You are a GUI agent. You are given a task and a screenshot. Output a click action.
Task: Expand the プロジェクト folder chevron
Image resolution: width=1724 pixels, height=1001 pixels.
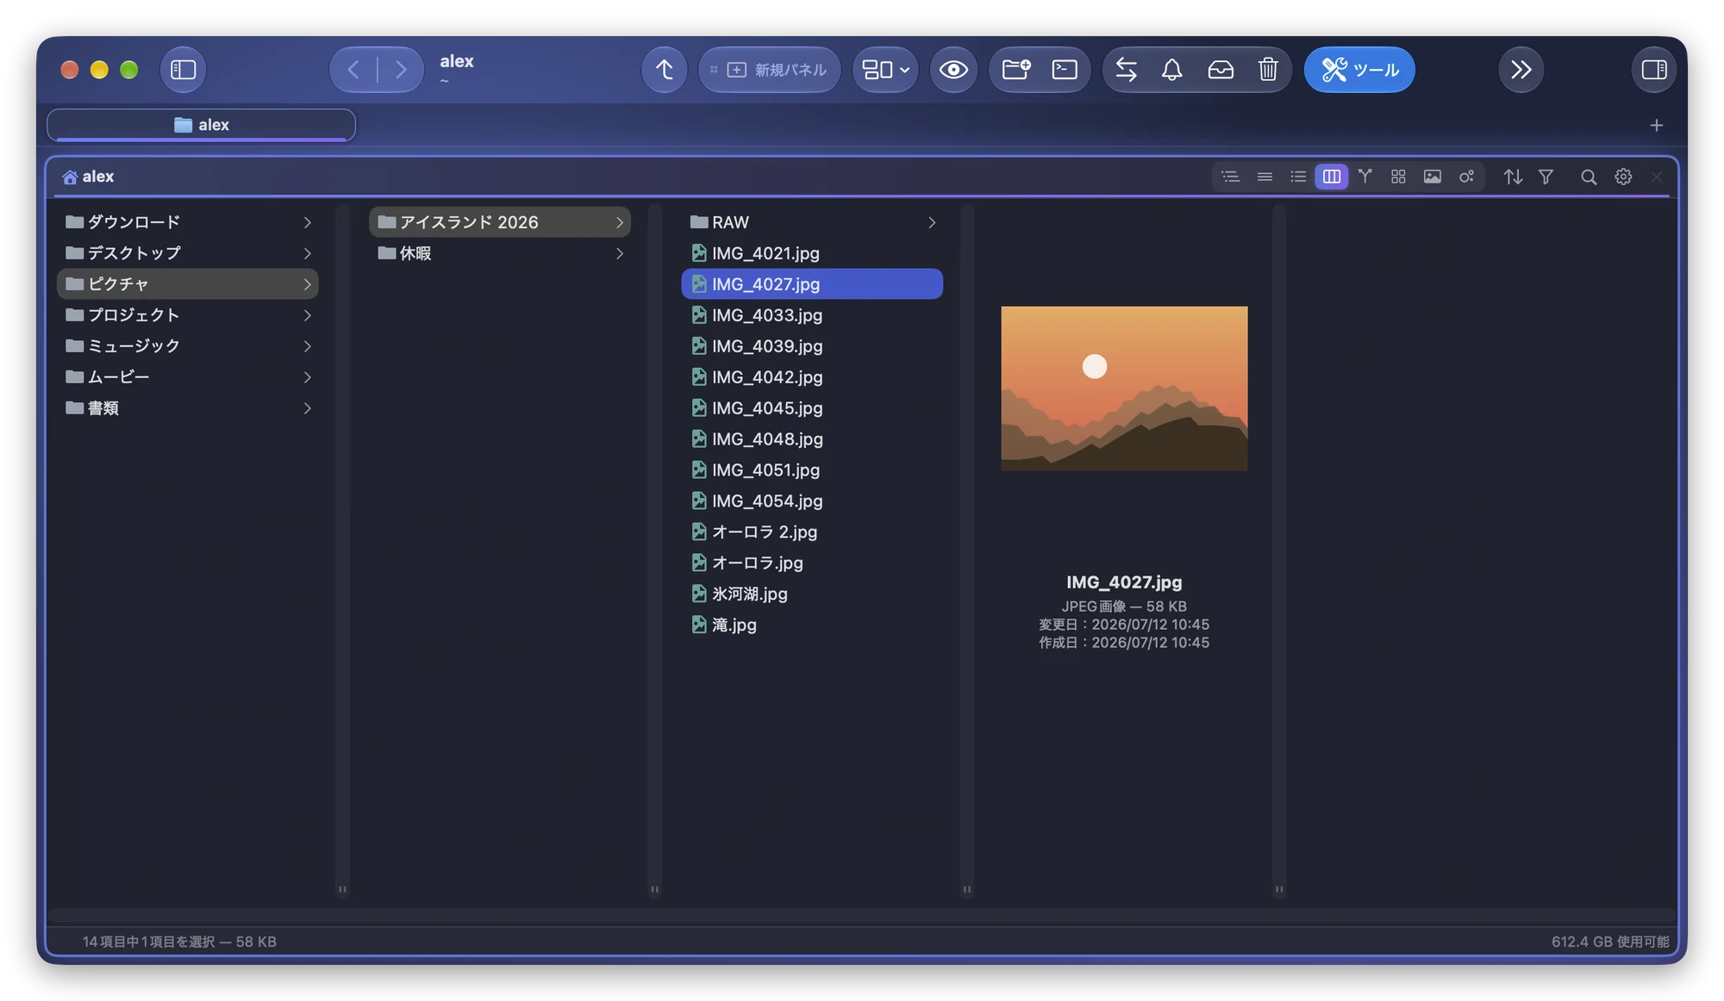coord(307,315)
